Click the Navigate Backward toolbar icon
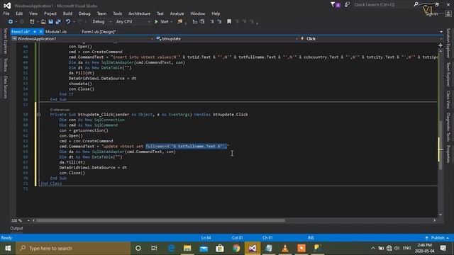454x255 pixels. [x=11, y=22]
